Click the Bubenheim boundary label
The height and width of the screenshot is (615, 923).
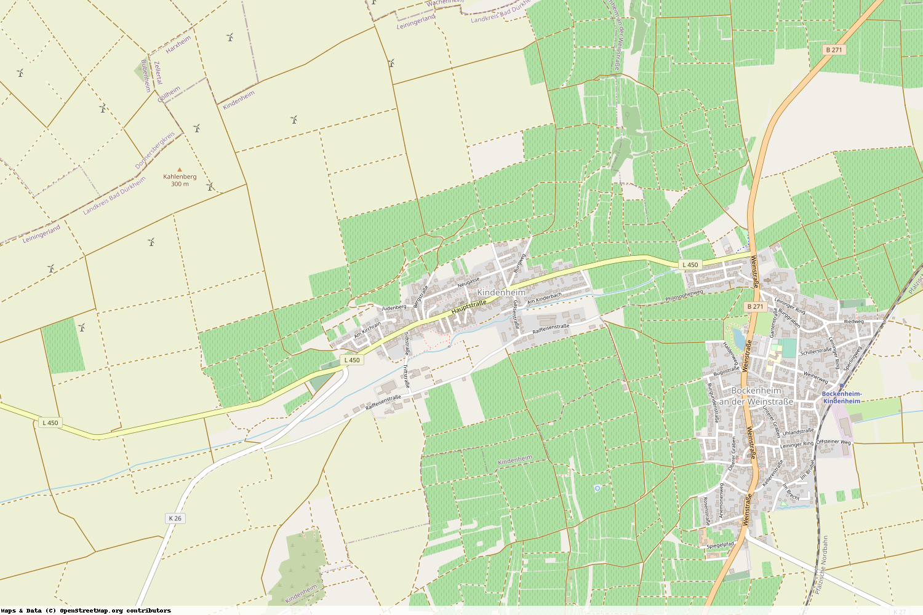[146, 76]
